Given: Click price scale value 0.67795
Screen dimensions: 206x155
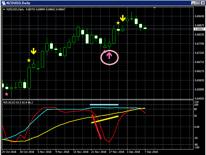Looking at the screenshot, I should (199, 44).
